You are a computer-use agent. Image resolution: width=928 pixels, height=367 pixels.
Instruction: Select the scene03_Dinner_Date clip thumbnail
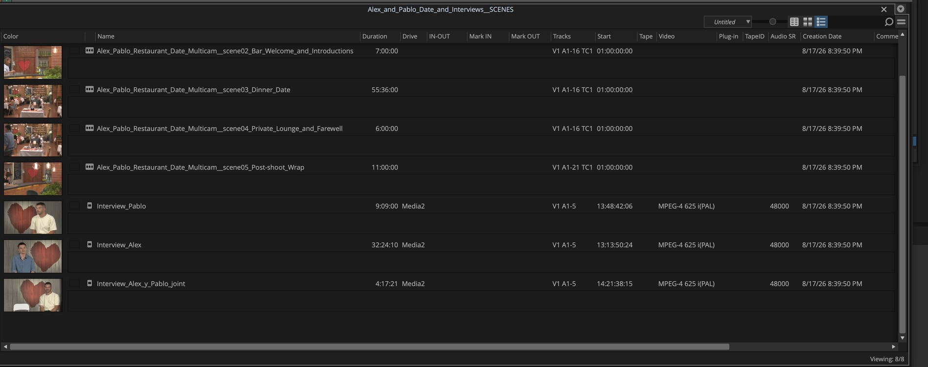click(33, 101)
